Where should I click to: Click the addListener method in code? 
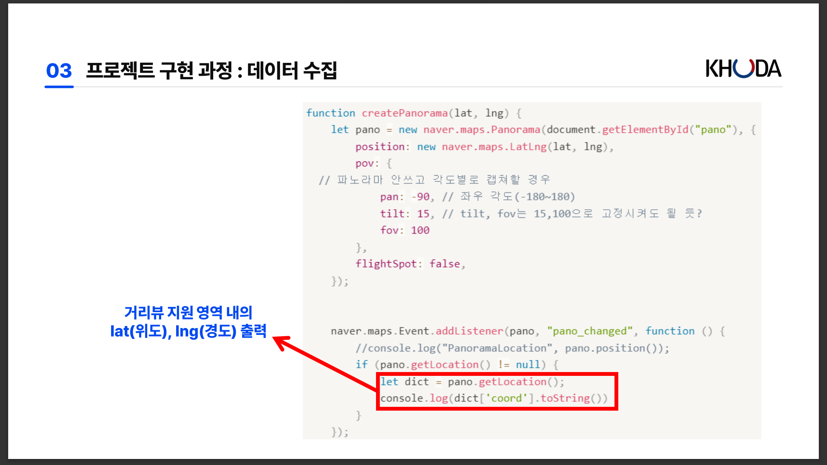(469, 331)
